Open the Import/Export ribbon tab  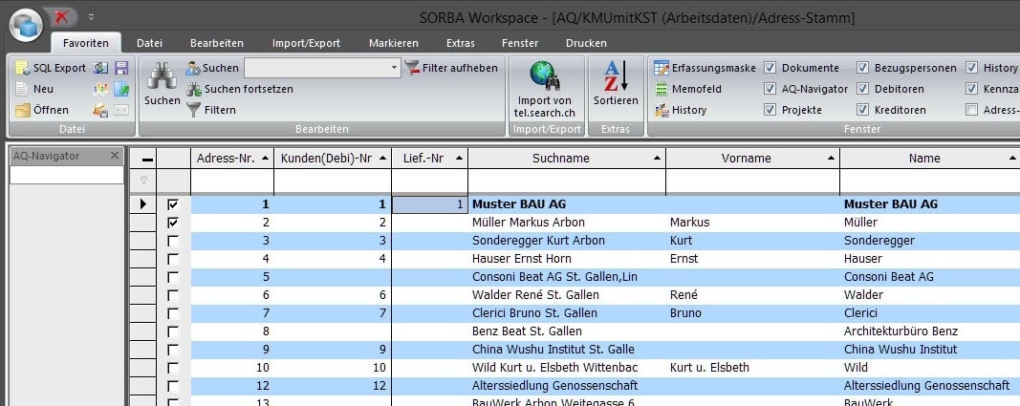(307, 44)
